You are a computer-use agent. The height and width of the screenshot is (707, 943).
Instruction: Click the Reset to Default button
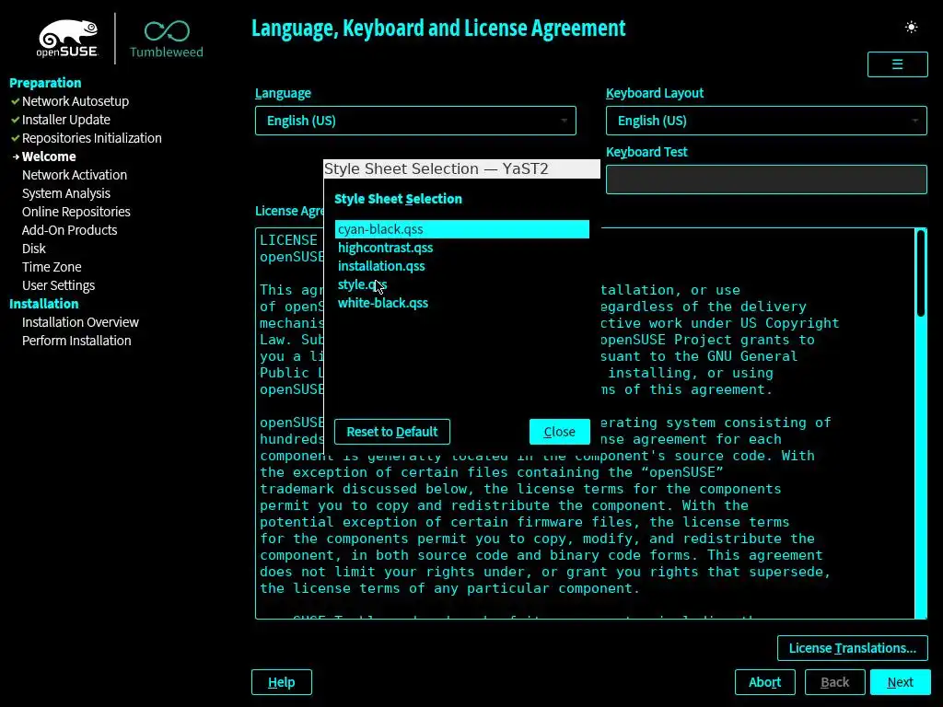pyautogui.click(x=392, y=432)
